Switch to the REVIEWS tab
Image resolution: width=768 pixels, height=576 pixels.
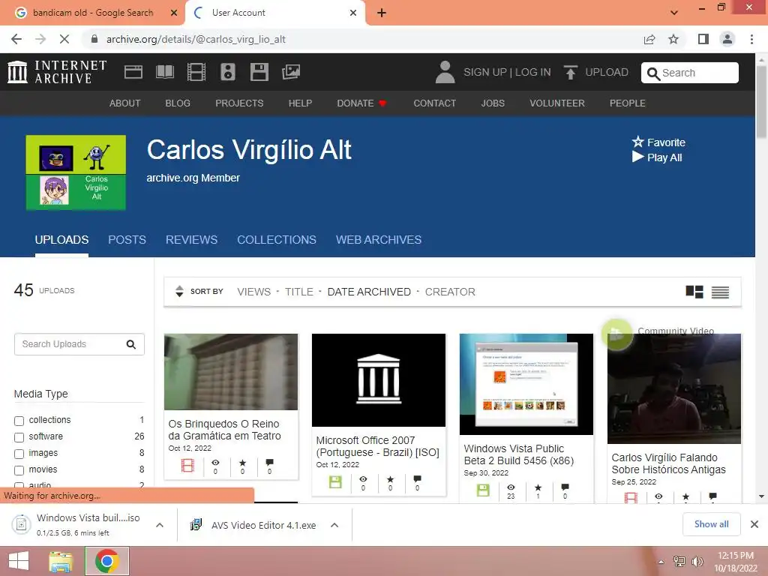click(x=191, y=239)
